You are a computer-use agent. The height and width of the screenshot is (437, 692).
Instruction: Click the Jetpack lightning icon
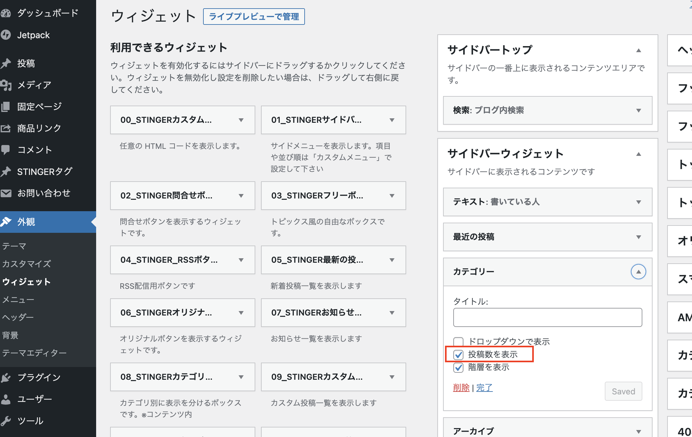point(6,35)
